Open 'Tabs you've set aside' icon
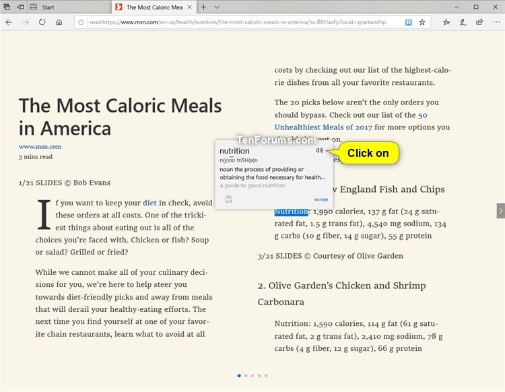The image size is (505, 392). 7,7
